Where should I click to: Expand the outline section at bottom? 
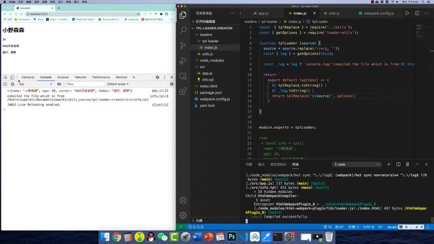(x=199, y=221)
